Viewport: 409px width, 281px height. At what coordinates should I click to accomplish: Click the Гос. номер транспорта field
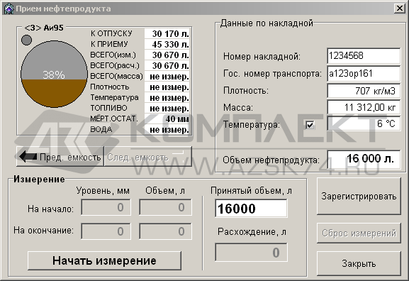tap(364, 73)
